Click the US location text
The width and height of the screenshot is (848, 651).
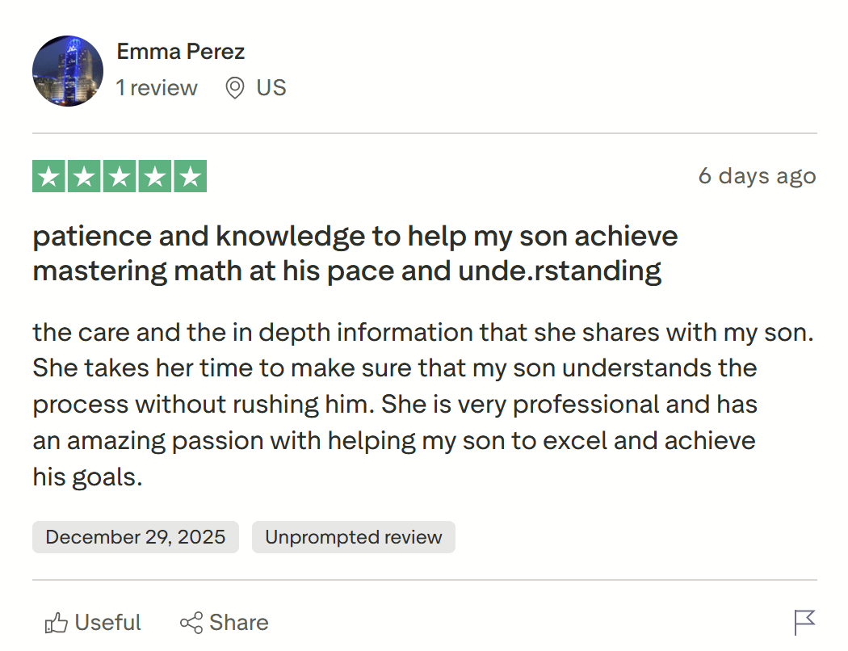point(271,87)
